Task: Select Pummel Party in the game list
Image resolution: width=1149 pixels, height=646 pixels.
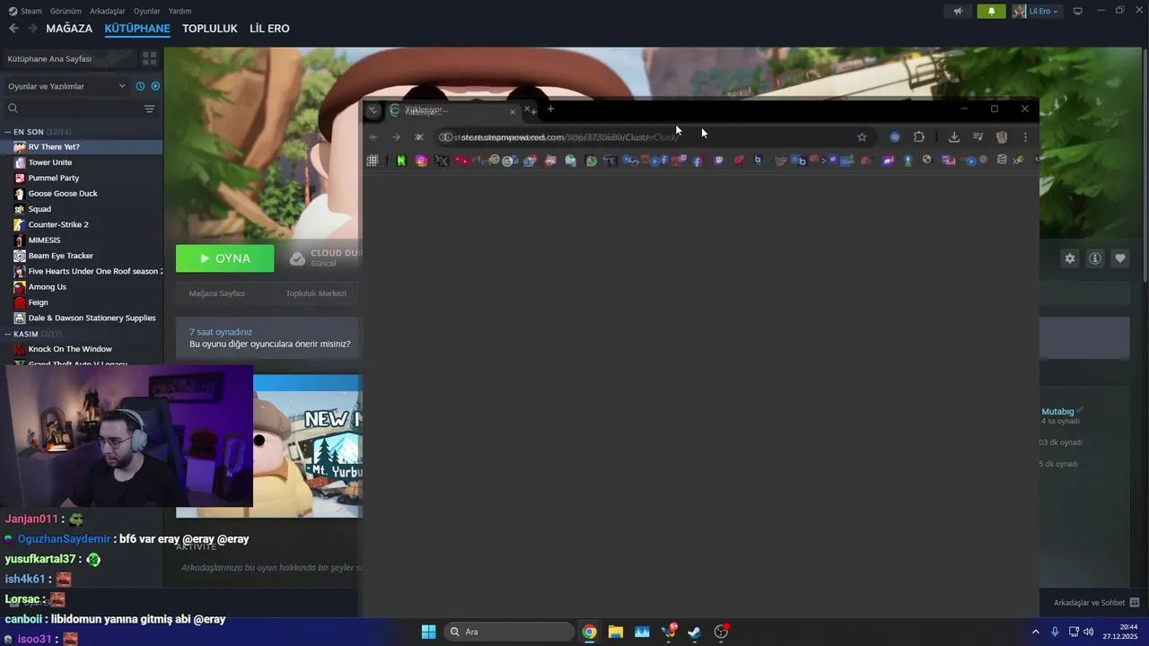Action: [82, 178]
